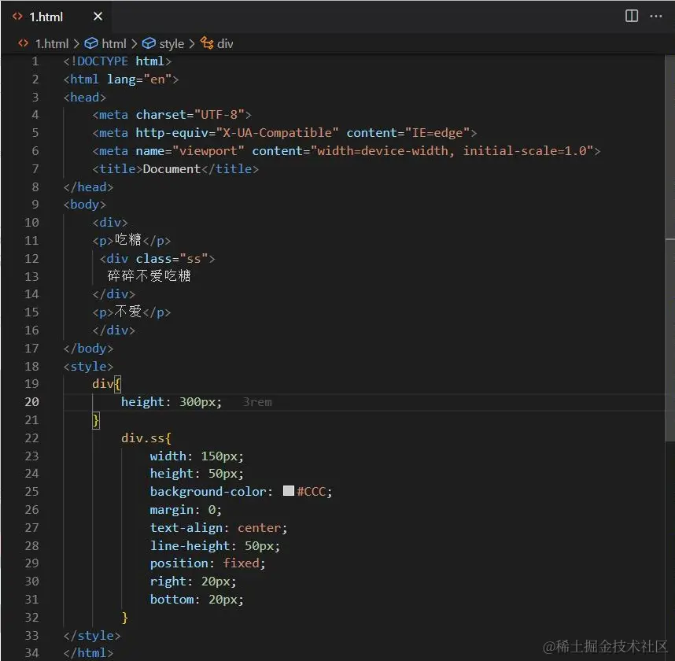Click the file icon in the breadcrumb bar
Image resolution: width=675 pixels, height=661 pixels.
(24, 43)
